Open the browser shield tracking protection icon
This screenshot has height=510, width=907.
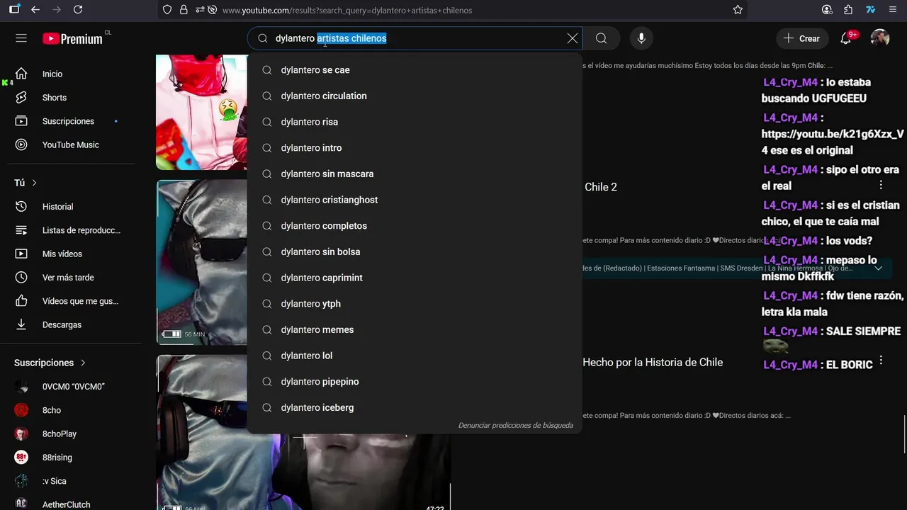167,10
